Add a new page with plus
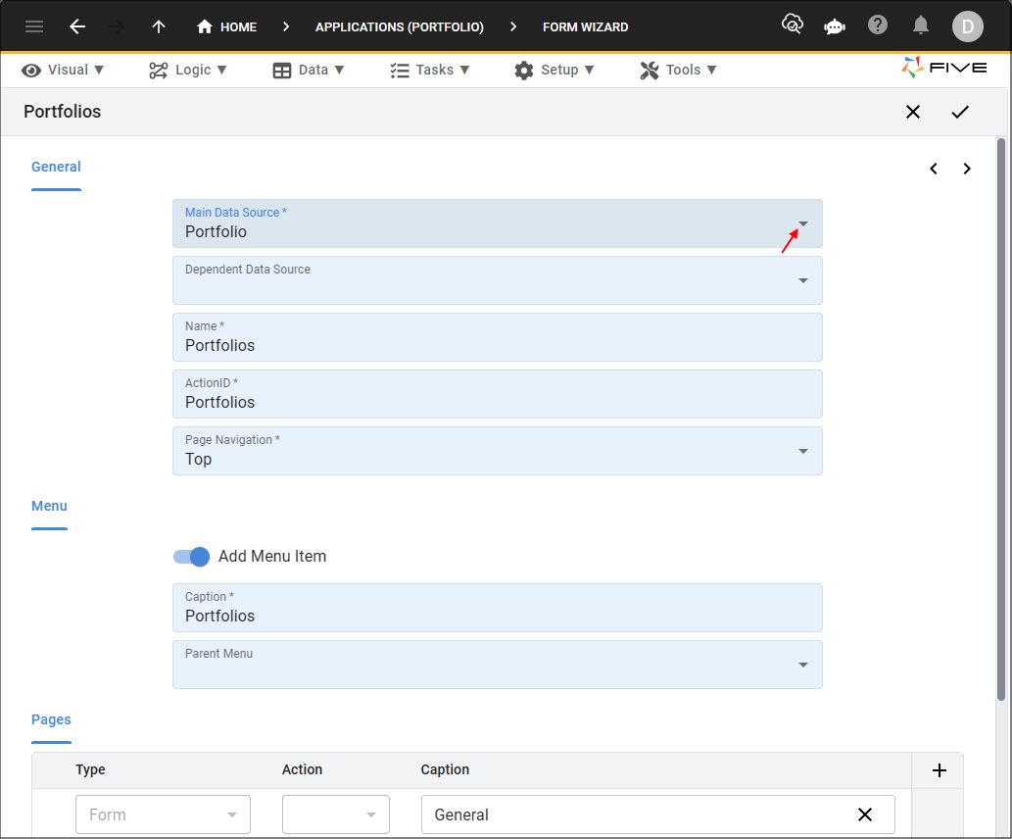Screen dimensions: 1012x839 pos(940,769)
